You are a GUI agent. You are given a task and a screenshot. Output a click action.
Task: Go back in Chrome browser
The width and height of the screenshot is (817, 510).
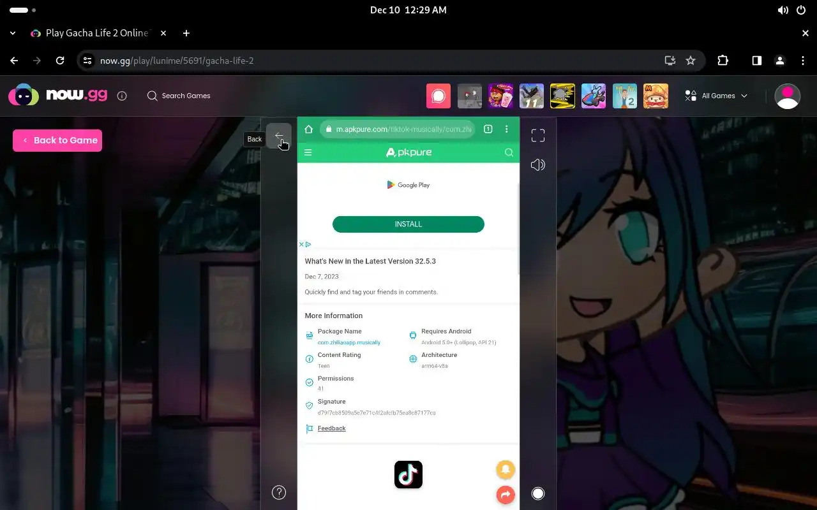click(x=14, y=61)
